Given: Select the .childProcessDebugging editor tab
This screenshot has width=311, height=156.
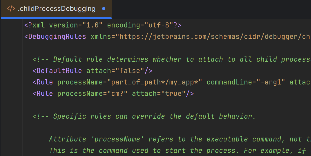Looking at the screenshot, I should coord(56,9).
